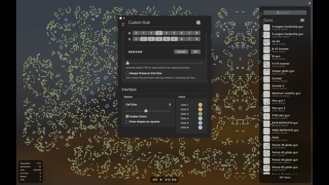Screen dimensions: 329x185
Task: Click the pattern Search field
Action: click(x=285, y=12)
